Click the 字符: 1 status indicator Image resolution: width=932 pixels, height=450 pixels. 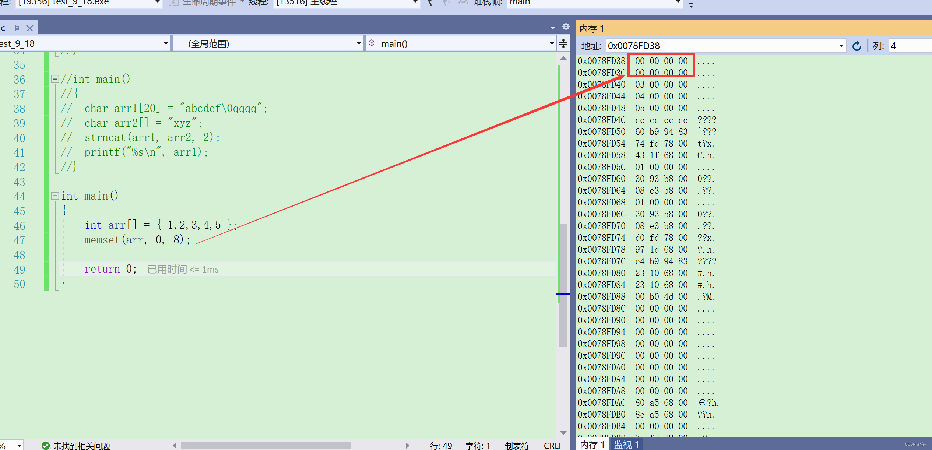pyautogui.click(x=478, y=446)
